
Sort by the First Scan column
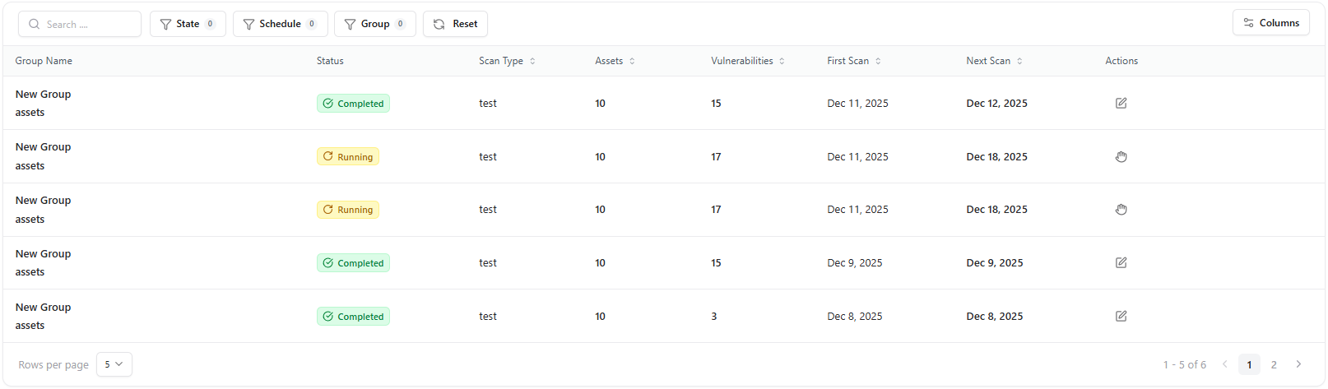[878, 61]
